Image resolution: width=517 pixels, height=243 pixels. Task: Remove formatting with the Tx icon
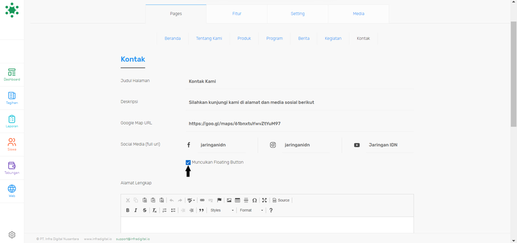tap(154, 210)
